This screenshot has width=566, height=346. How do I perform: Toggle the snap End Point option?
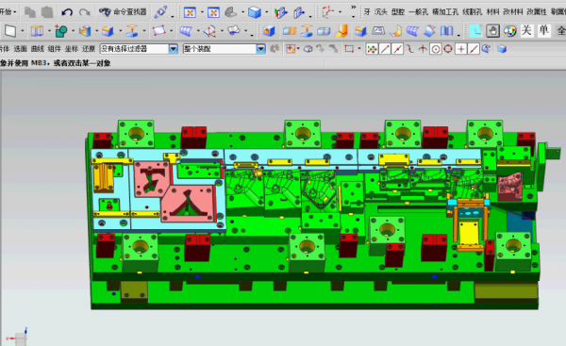tap(385, 49)
